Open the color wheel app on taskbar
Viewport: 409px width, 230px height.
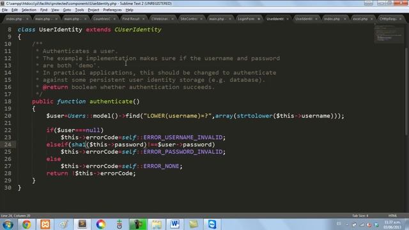pyautogui.click(x=101, y=224)
